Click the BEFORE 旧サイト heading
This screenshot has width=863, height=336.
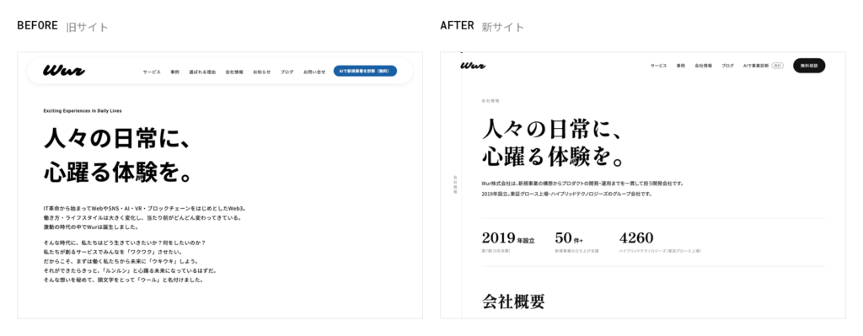62,26
